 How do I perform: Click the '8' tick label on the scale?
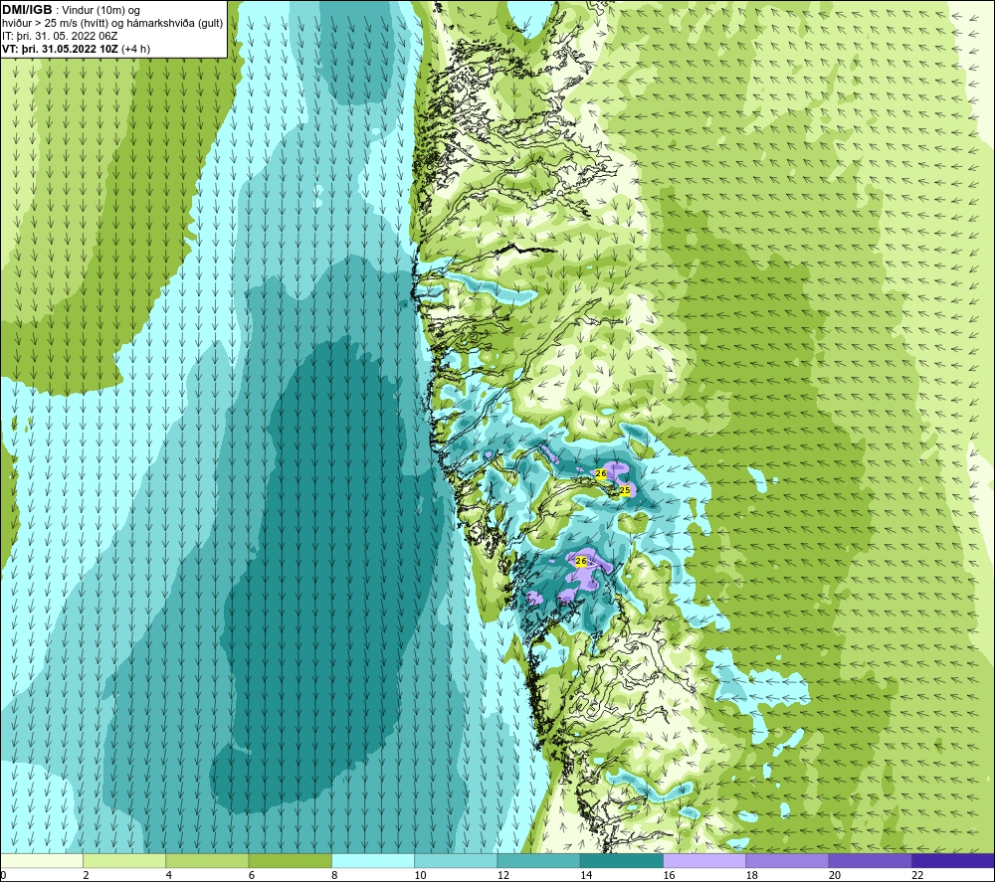click(x=334, y=875)
